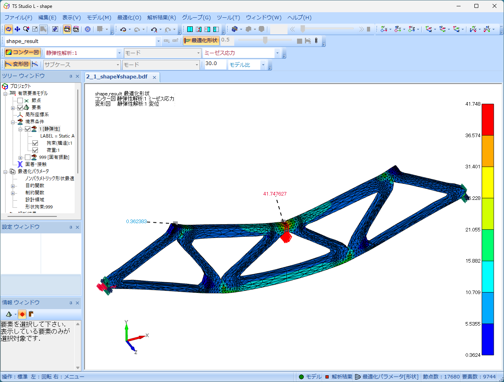Click the secondary deformation icon beside 変形図

click(x=35, y=65)
